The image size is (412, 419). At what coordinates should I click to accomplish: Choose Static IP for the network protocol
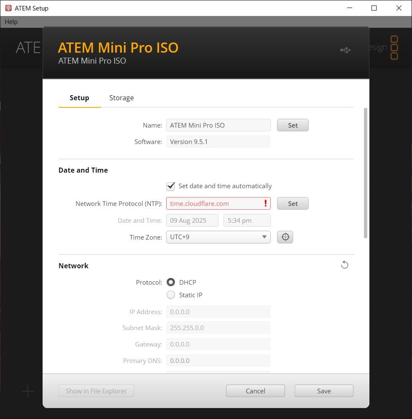pyautogui.click(x=171, y=295)
